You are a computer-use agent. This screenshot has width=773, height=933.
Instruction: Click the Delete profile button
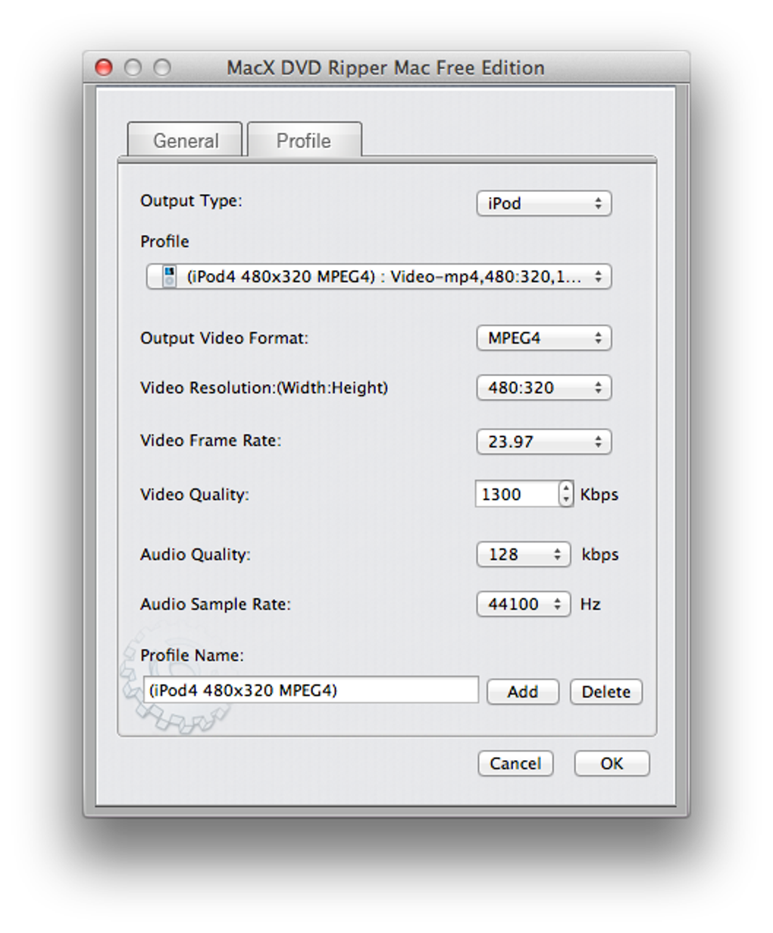(606, 692)
